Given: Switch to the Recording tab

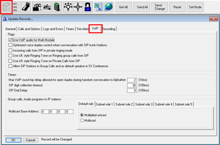Looking at the screenshot, I should tap(109, 29).
